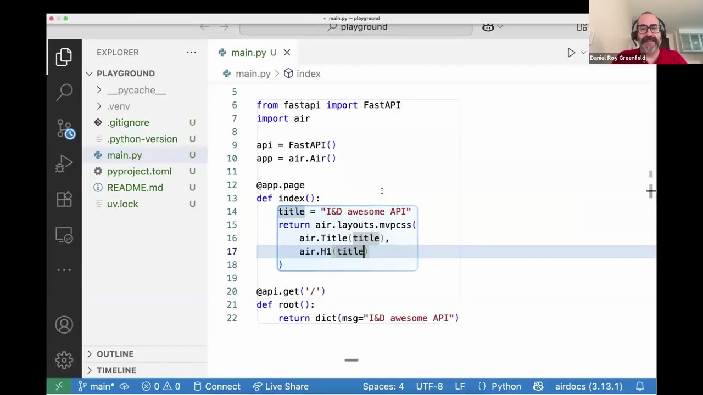Change indentation via Spaces: 4
The width and height of the screenshot is (703, 395).
(383, 386)
